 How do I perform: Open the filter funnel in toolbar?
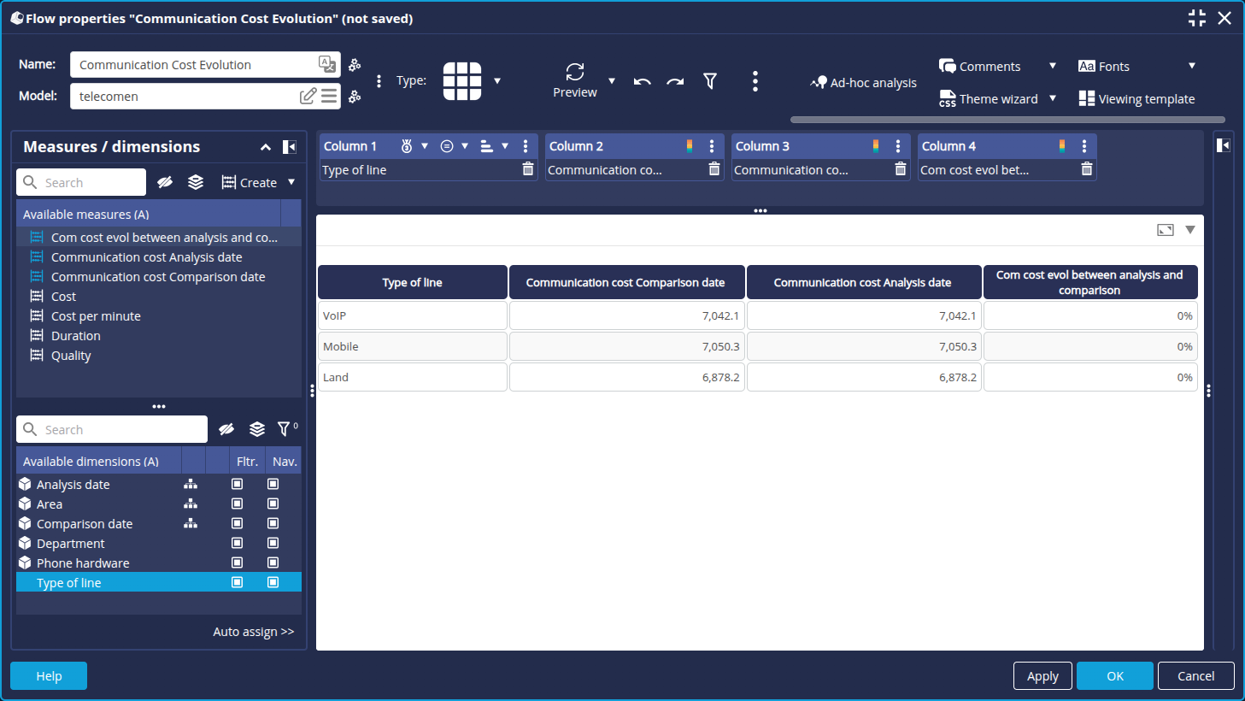710,80
